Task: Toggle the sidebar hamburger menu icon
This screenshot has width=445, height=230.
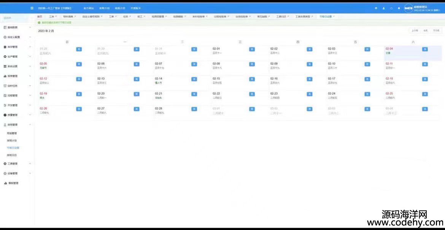Action: (x=32, y=8)
